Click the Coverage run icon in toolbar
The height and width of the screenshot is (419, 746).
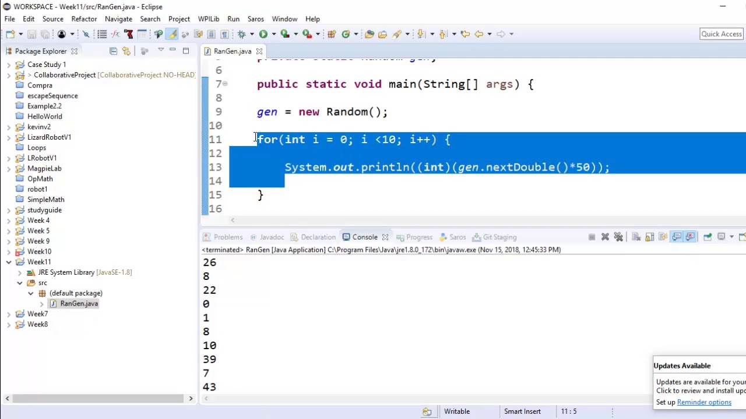coord(285,34)
